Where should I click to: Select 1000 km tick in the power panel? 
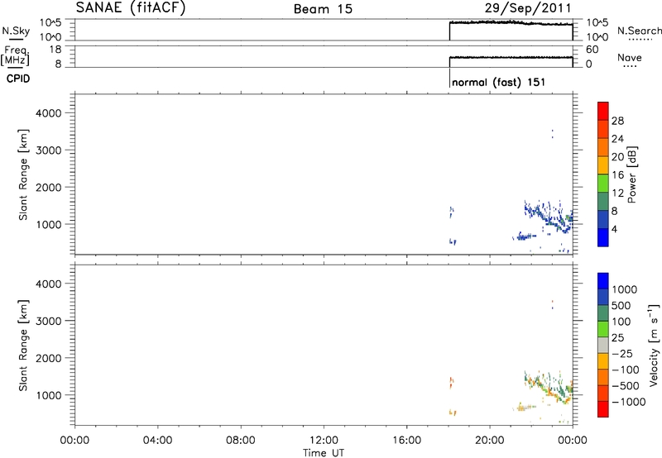[49, 224]
